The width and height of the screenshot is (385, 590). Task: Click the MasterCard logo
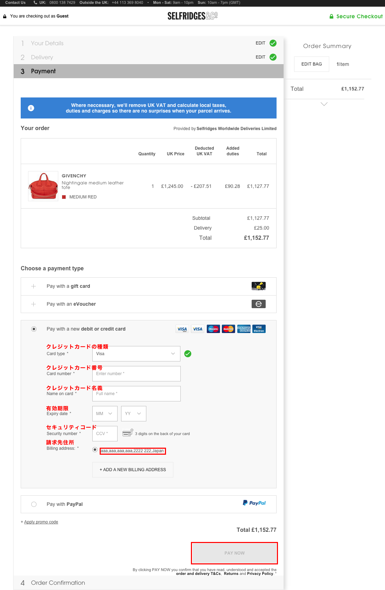(x=228, y=329)
